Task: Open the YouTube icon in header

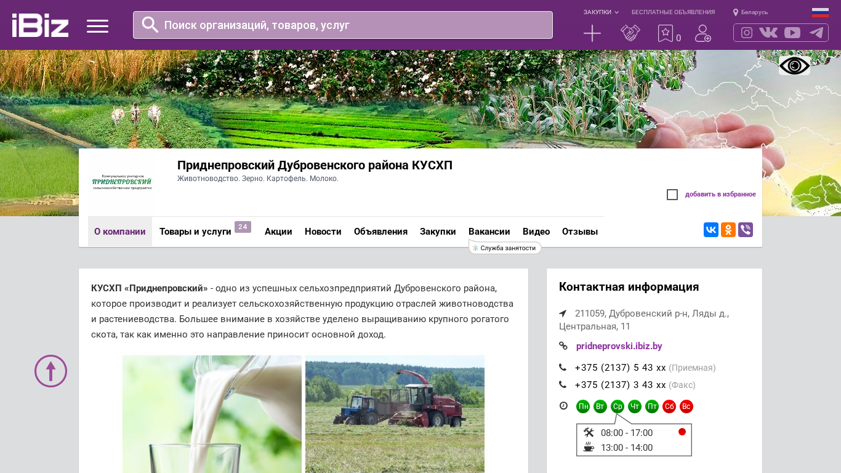Action: [x=792, y=33]
